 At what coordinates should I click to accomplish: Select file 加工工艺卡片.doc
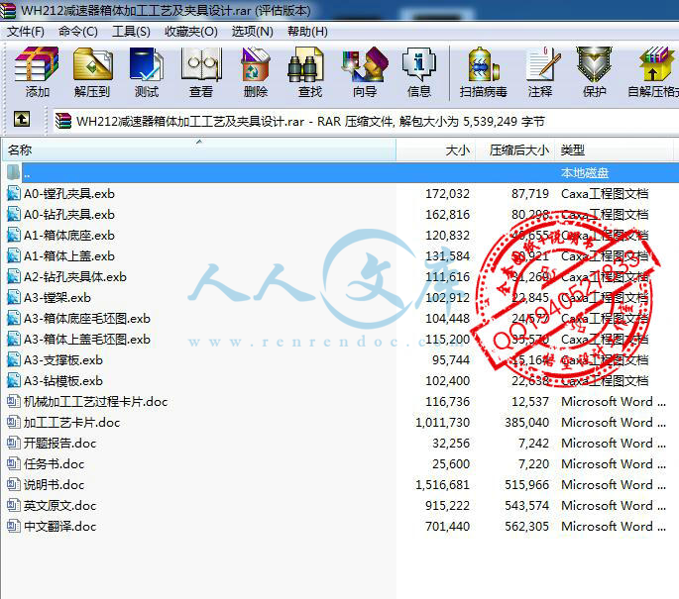pyautogui.click(x=72, y=422)
